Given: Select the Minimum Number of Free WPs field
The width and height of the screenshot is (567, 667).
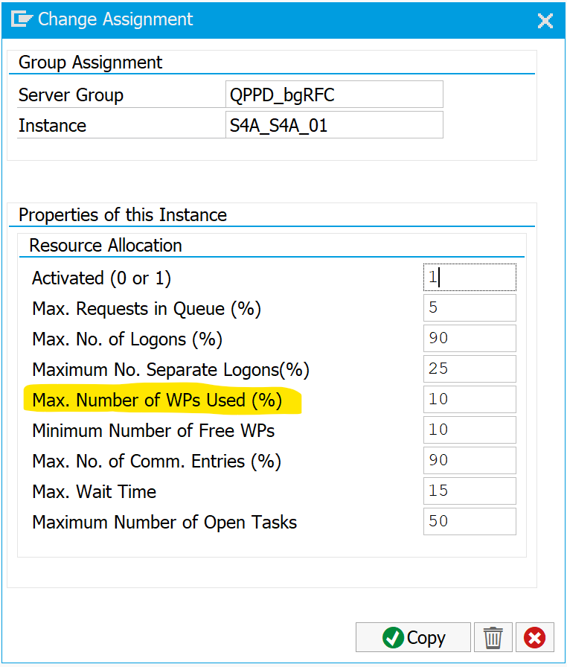Looking at the screenshot, I should point(470,430).
